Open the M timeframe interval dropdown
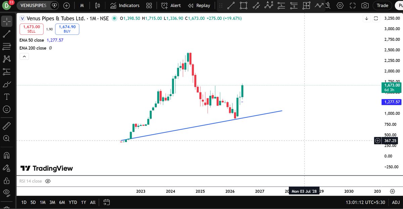 tap(82, 5)
